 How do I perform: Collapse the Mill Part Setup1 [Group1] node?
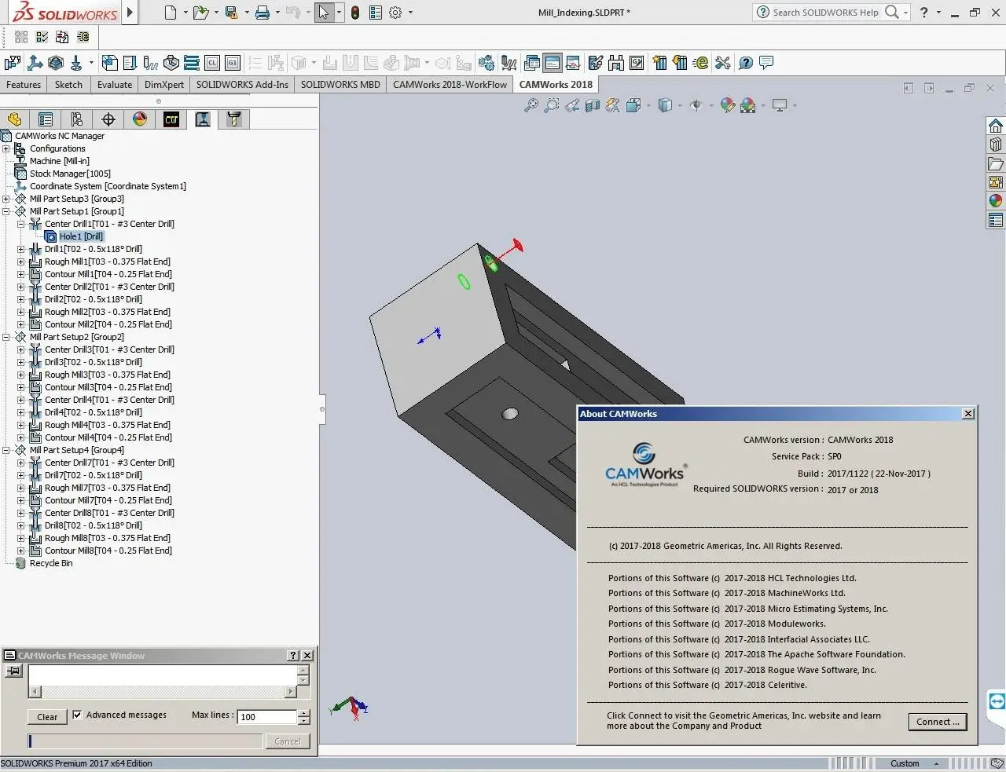(x=6, y=211)
